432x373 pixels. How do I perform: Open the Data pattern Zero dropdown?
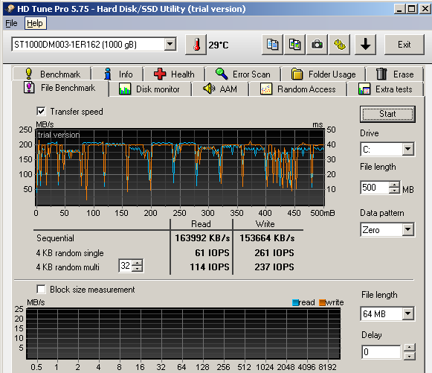tap(407, 229)
